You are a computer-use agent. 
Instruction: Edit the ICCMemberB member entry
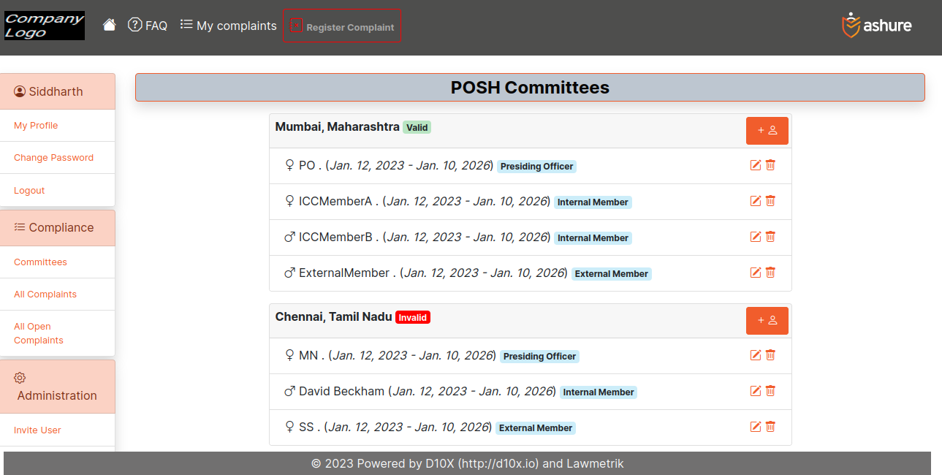pos(756,237)
